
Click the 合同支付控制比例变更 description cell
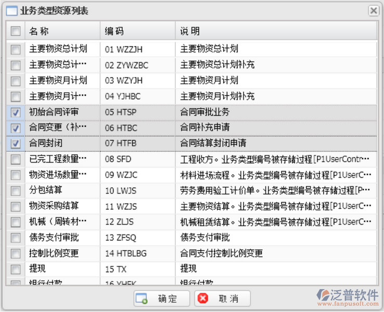point(222,253)
